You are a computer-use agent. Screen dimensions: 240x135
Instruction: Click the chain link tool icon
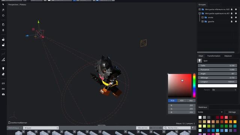[3, 83]
